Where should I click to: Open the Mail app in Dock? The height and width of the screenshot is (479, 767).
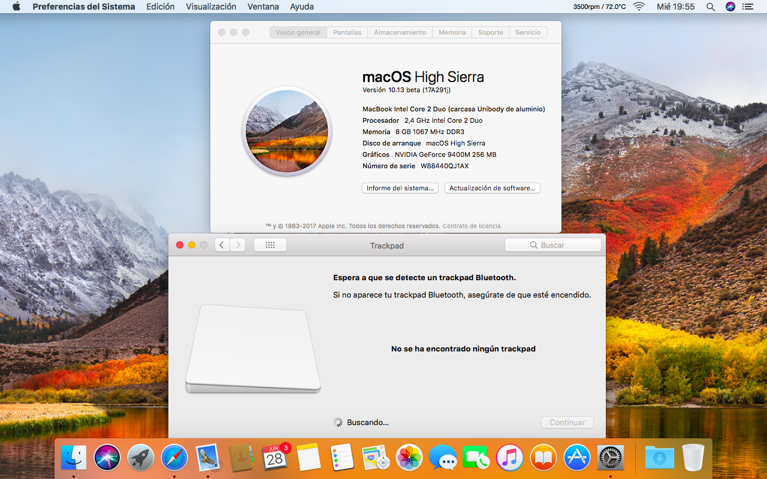(x=208, y=458)
